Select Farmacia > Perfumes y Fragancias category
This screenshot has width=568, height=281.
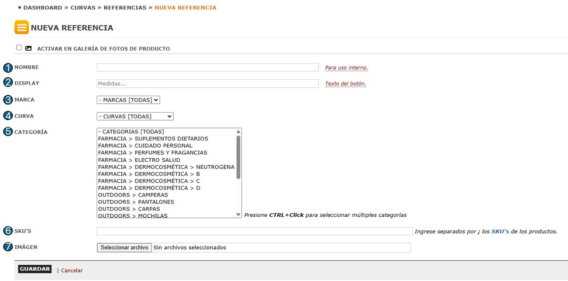click(x=153, y=153)
